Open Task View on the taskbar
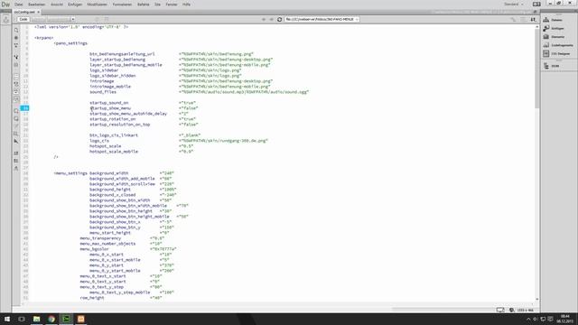 coord(22,319)
